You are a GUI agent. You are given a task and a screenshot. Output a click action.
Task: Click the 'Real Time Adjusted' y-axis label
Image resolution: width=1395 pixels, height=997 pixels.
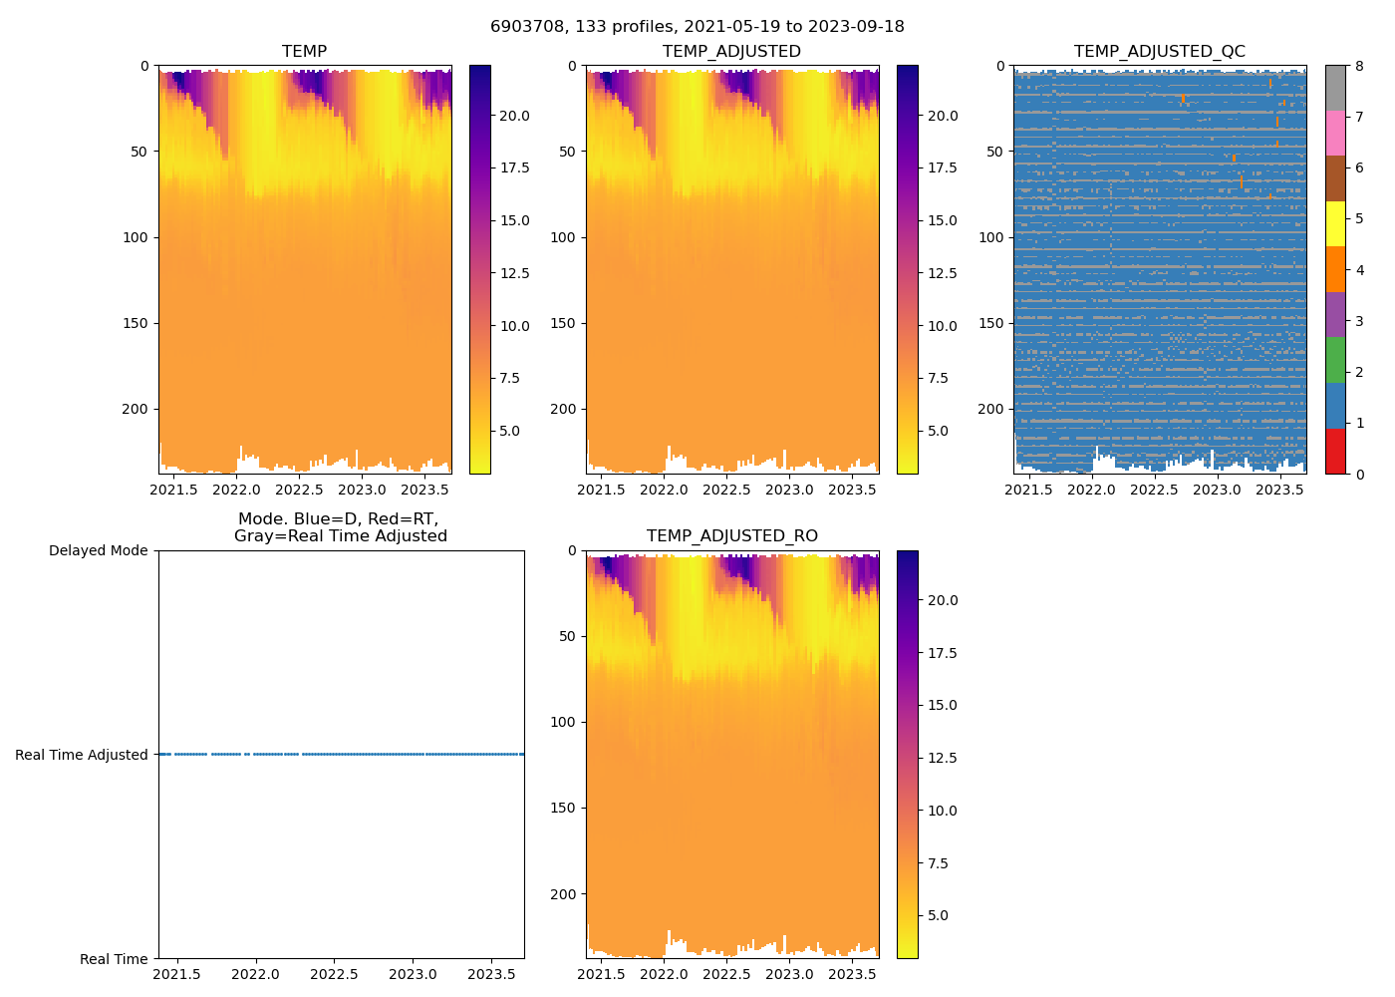click(x=82, y=755)
